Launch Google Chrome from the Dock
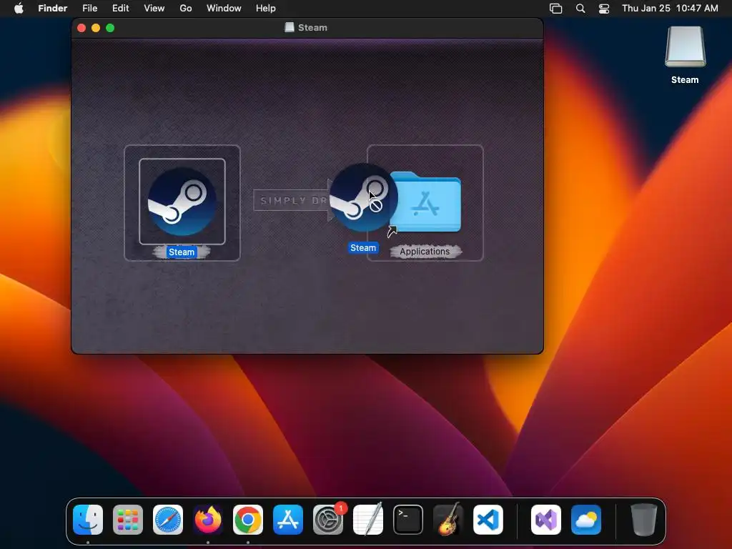 point(248,520)
